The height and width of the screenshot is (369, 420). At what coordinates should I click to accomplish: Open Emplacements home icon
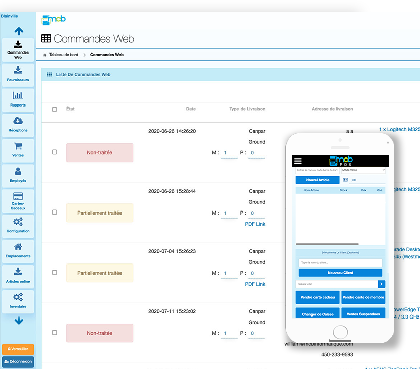pyautogui.click(x=18, y=251)
